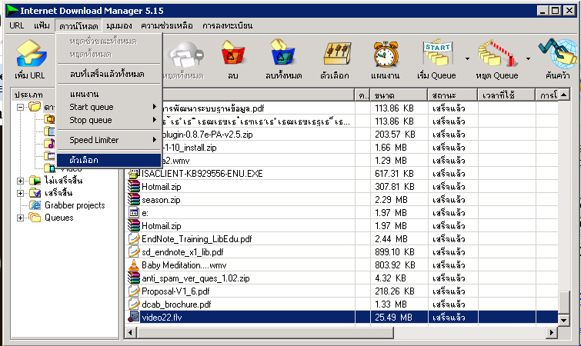Viewport: 581px width, 346px height.
Task: Click the music category folder icon in tree
Action: coord(49,143)
